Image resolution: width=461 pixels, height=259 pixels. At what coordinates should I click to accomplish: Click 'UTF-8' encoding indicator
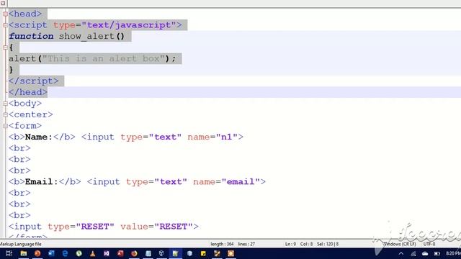click(429, 244)
